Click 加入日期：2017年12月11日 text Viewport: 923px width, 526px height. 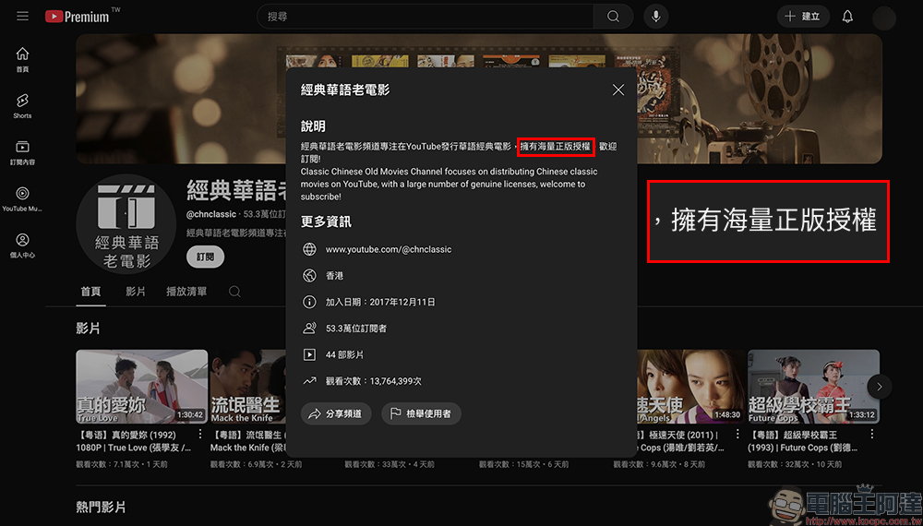click(x=380, y=302)
